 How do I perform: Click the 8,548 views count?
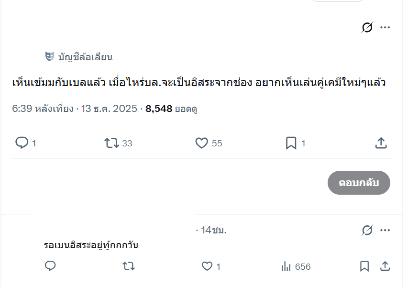pos(159,109)
